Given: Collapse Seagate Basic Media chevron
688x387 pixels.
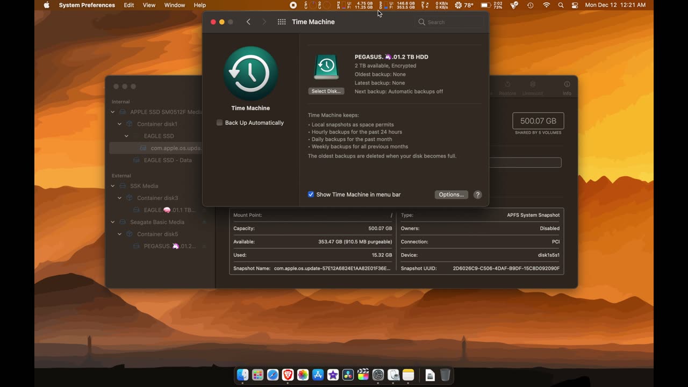Looking at the screenshot, I should pyautogui.click(x=113, y=222).
